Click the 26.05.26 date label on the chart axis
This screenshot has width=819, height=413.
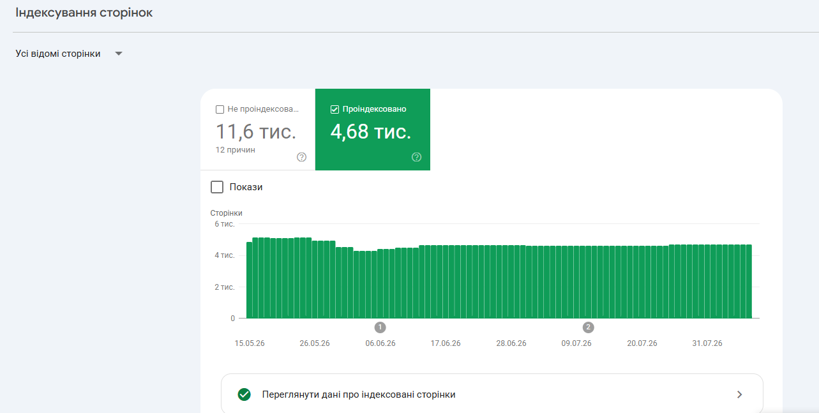pyautogui.click(x=315, y=343)
